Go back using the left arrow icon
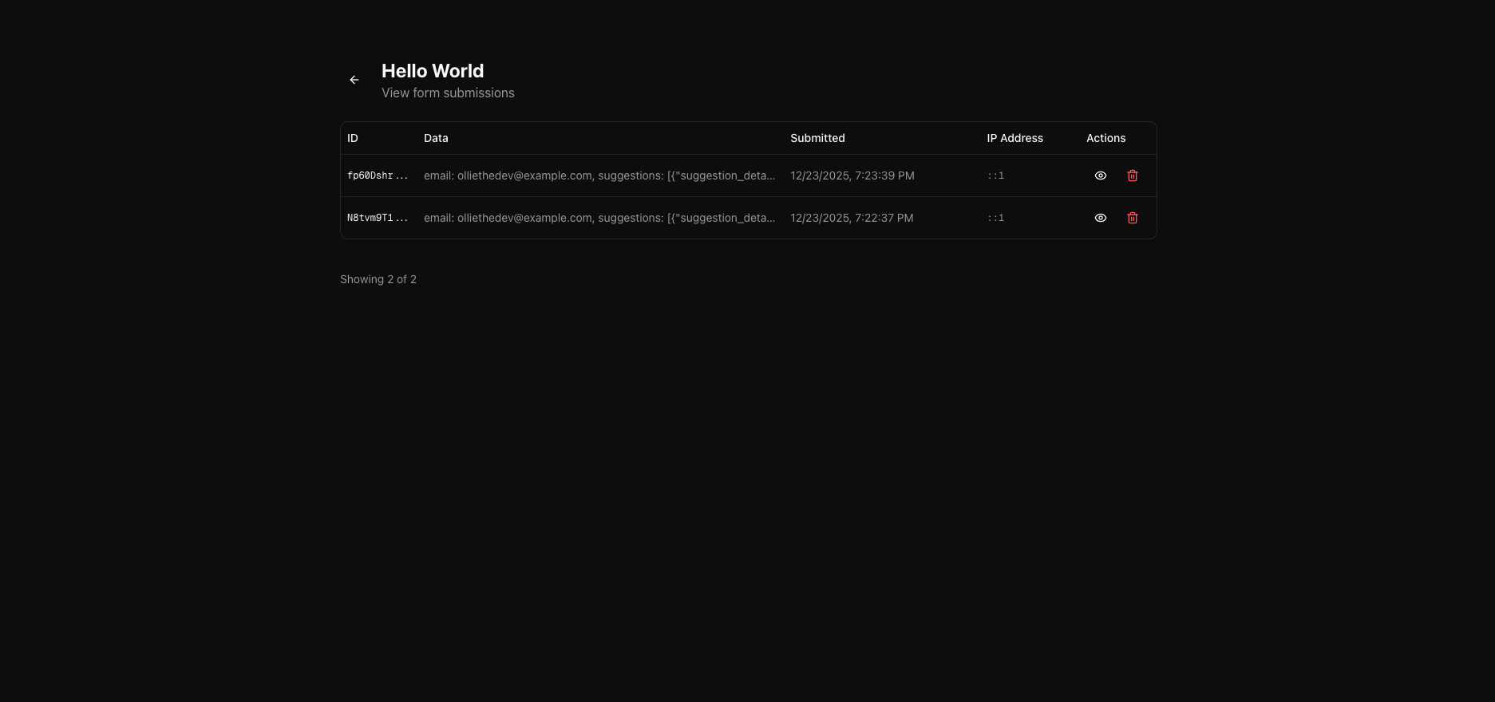The height and width of the screenshot is (702, 1495). click(354, 80)
